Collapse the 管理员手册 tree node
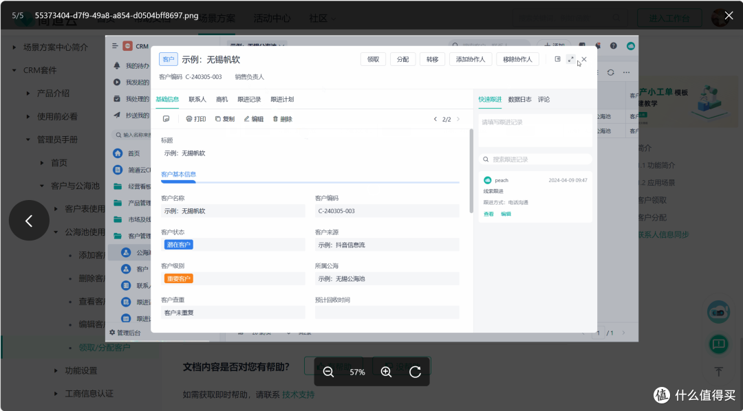Image resolution: width=743 pixels, height=411 pixels. pos(28,140)
